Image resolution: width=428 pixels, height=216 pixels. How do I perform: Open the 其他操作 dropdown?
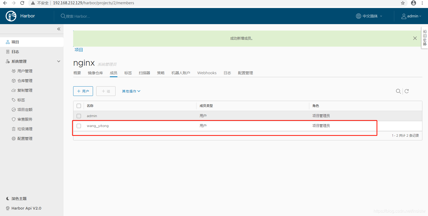pos(131,91)
